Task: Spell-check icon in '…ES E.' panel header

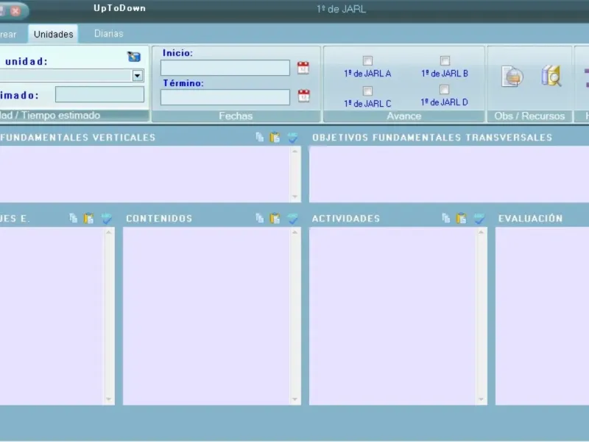Action: click(106, 218)
